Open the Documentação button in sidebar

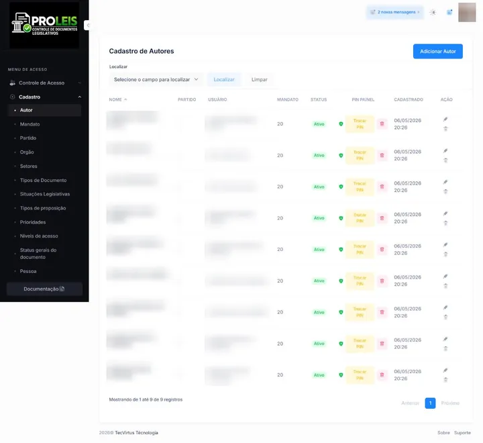pyautogui.click(x=44, y=289)
